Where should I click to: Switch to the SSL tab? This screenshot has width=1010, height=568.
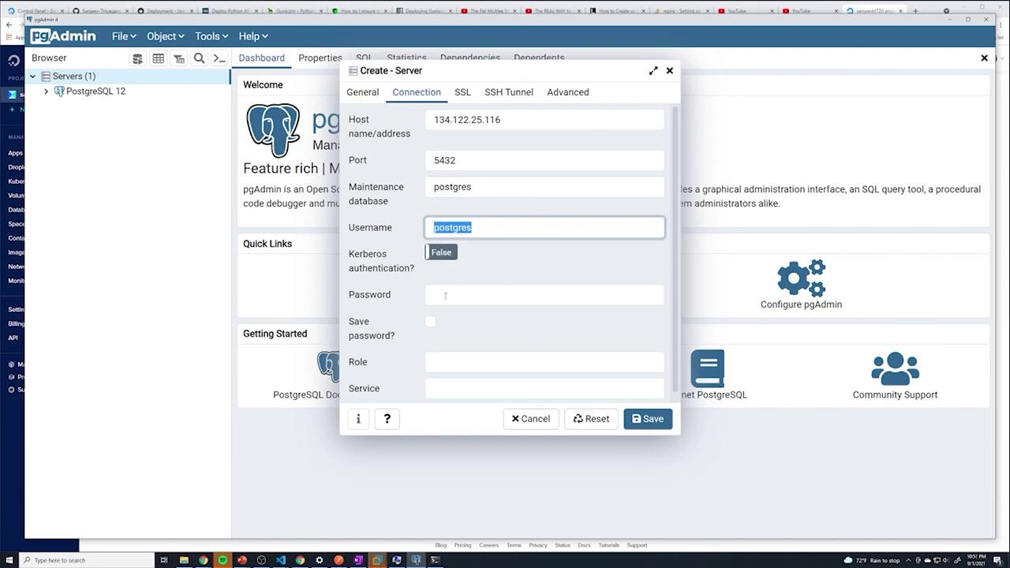[462, 92]
